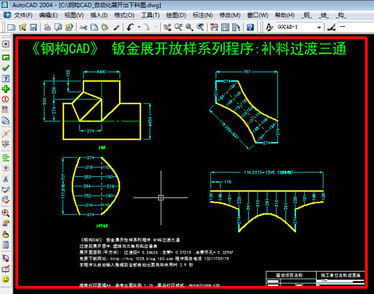Click the green checkmark sidebar icon
The width and height of the screenshot is (374, 294).
pos(6,68)
